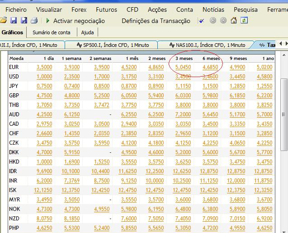Screen dimensions: 288x233
Task: Click the Save As floppy icon with pencil
Action: [24, 20]
